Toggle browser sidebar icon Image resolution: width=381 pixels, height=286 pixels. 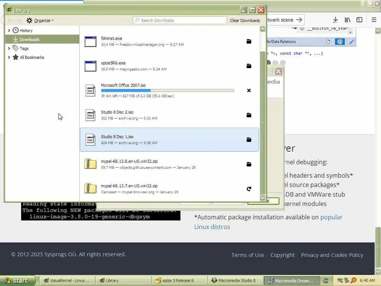tap(359, 20)
